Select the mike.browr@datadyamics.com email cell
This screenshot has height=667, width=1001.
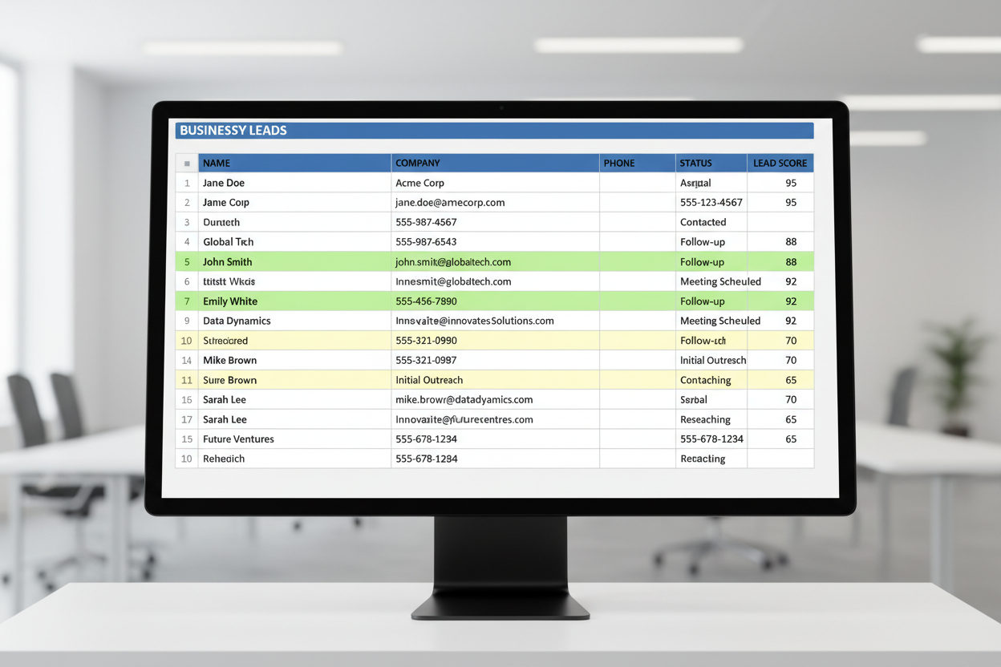tap(495, 400)
